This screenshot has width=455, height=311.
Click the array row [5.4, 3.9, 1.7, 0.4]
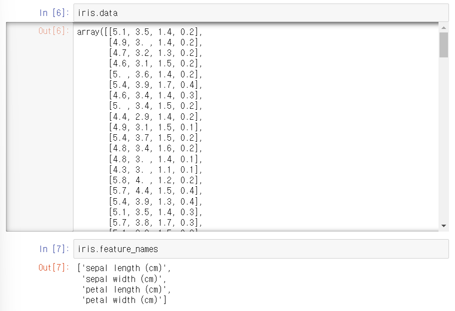155,85
